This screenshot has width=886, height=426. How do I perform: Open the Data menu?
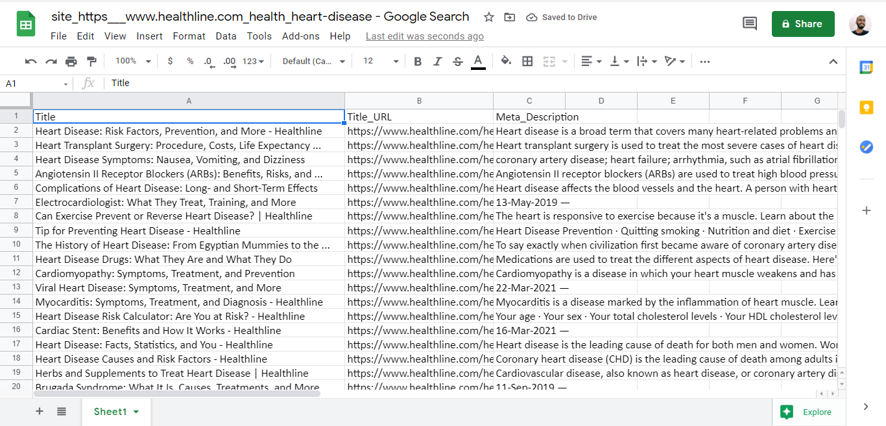(x=226, y=36)
